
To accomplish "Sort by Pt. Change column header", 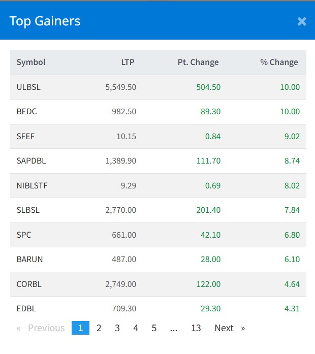I will [x=198, y=62].
